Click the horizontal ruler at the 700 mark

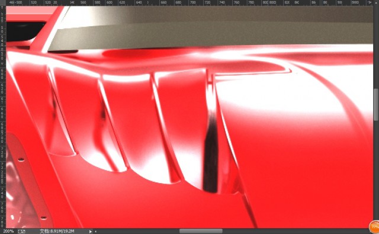point(192,2)
